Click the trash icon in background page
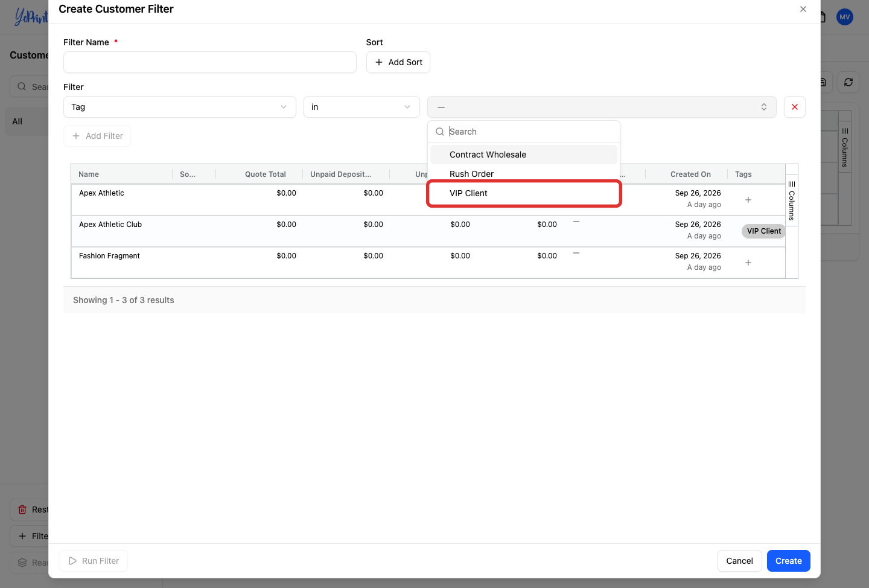The height and width of the screenshot is (588, 869). pos(22,510)
